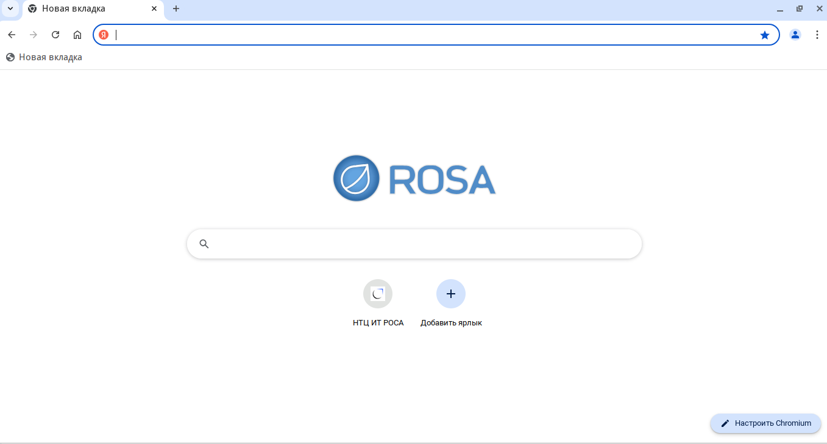Open Новая вкладка bookmark in bookmarks bar

click(44, 57)
